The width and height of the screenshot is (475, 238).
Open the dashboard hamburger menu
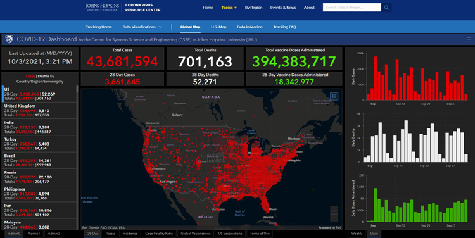pos(469,39)
